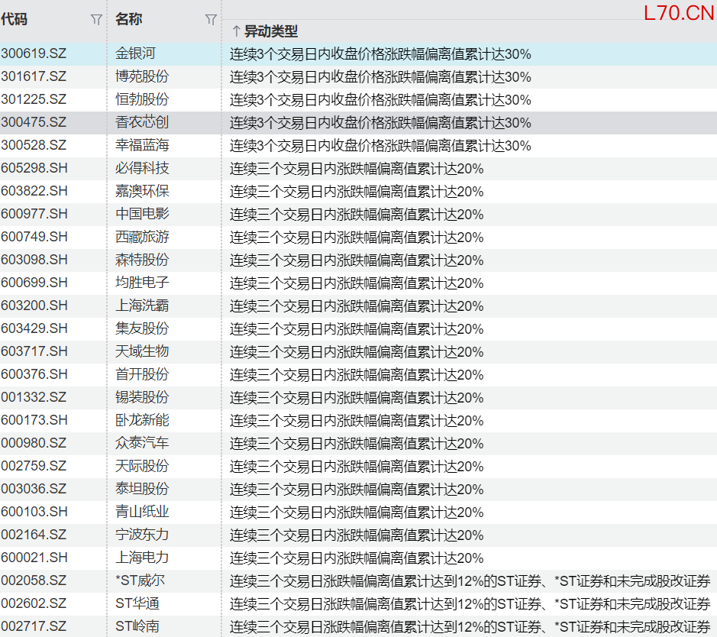The image size is (717, 637).
Task: Select the 金银河 row name cell
Action: pyautogui.click(x=135, y=54)
